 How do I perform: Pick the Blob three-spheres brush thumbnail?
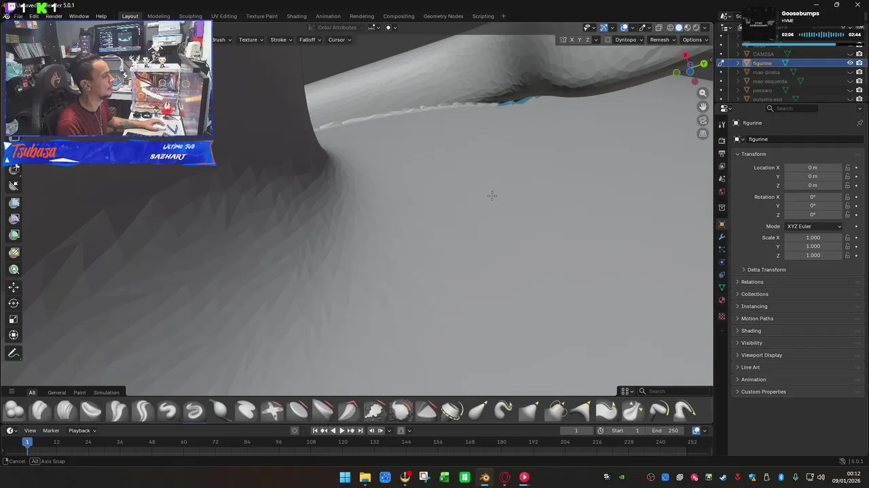14,410
